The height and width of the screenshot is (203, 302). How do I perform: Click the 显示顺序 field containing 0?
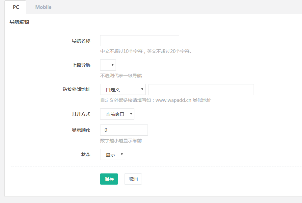point(124,130)
